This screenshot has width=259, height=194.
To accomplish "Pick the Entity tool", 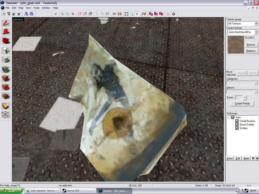I will (x=6, y=50).
